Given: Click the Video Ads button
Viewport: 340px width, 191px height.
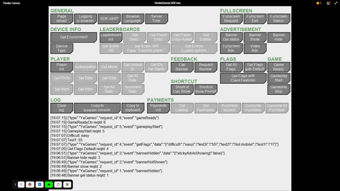Looking at the screenshot, I should (x=255, y=48).
